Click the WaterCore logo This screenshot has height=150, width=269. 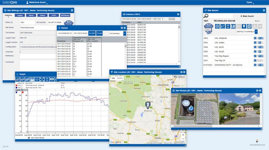point(10,2)
